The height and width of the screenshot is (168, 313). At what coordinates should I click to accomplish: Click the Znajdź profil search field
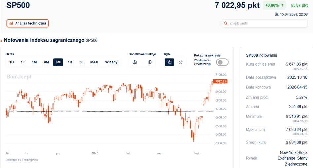pos(264,23)
